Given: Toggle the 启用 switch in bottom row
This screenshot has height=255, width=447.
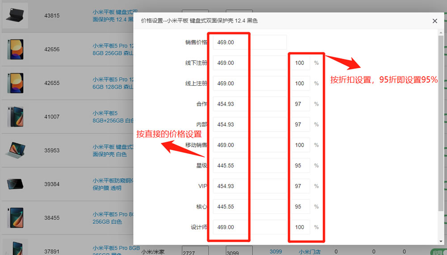Looking at the screenshot, I should (x=439, y=252).
